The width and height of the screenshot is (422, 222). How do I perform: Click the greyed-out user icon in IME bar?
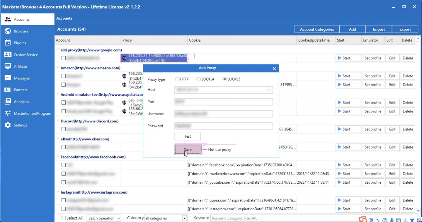click(x=405, y=220)
